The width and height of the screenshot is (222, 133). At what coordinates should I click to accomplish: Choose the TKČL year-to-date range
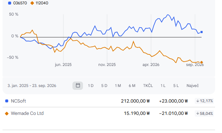148,86
